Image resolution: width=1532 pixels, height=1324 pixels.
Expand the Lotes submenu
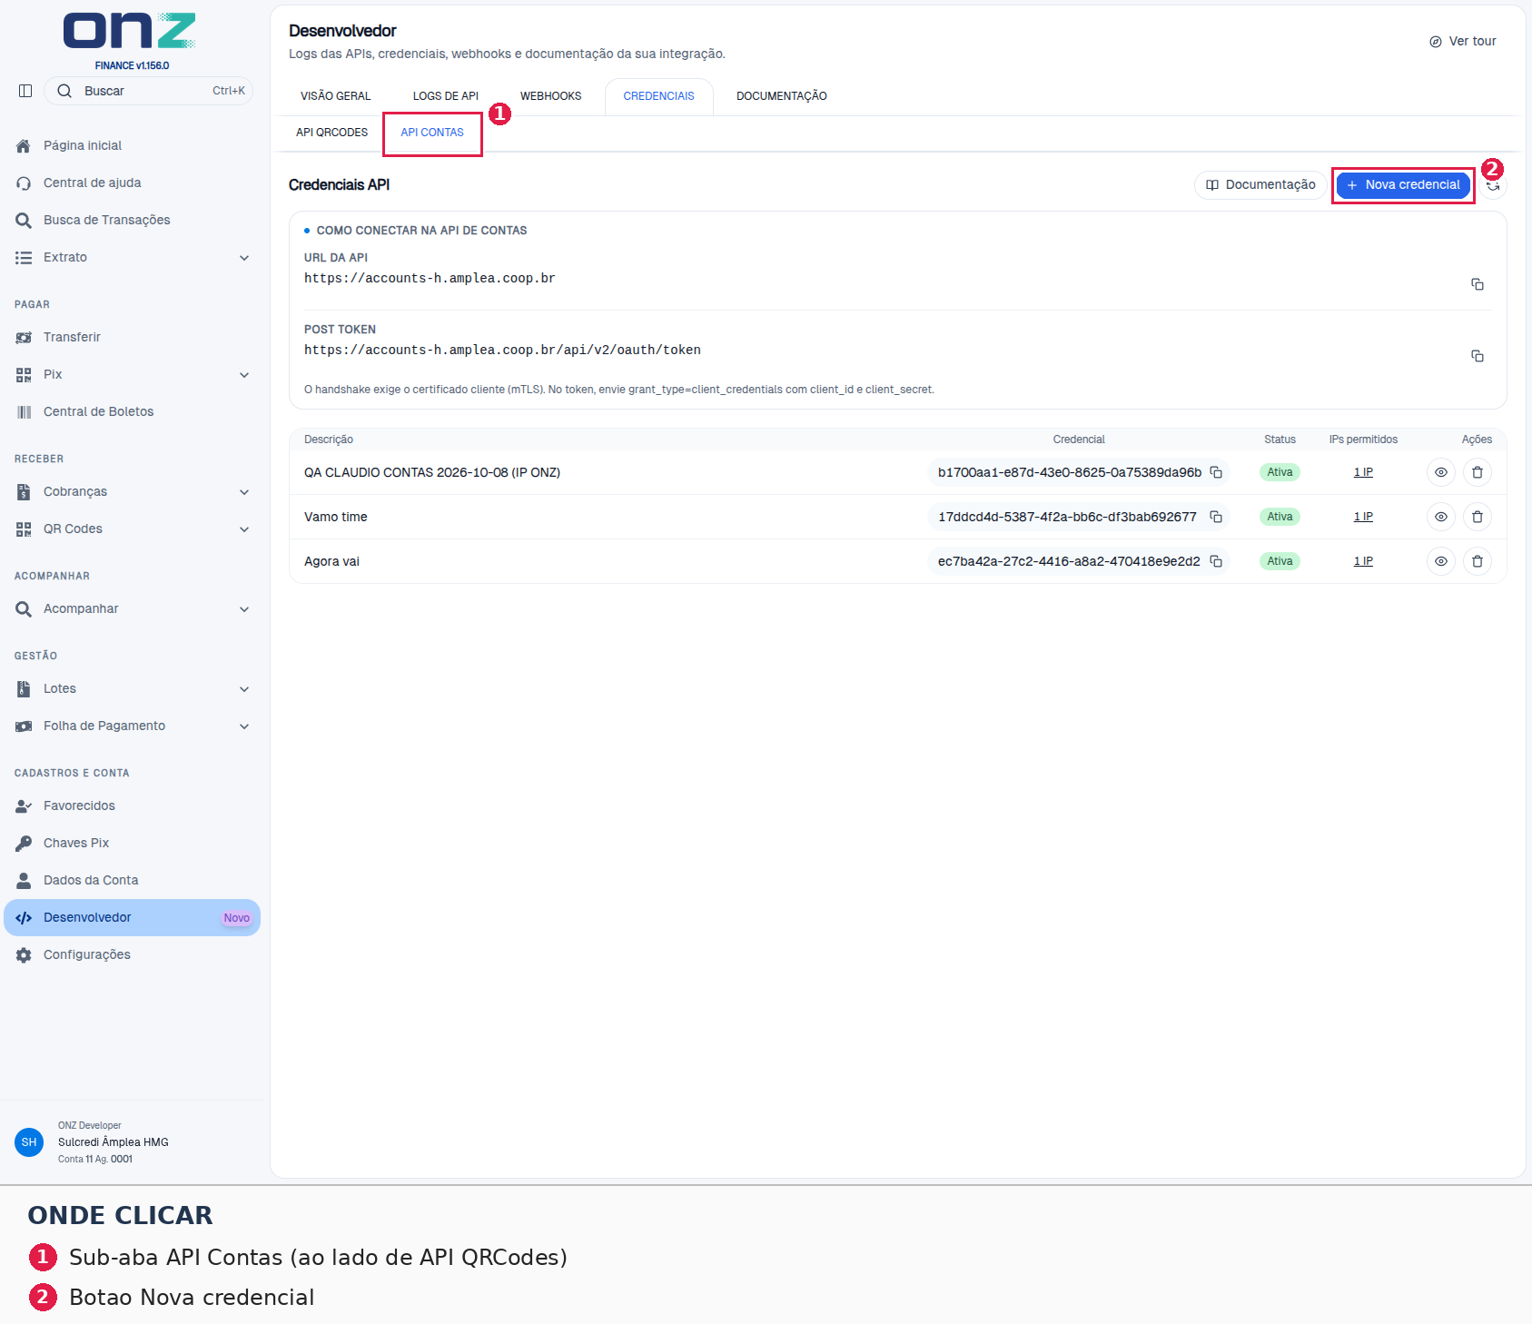click(x=132, y=688)
